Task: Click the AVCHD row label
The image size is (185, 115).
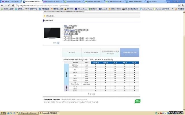Action: coord(75,67)
